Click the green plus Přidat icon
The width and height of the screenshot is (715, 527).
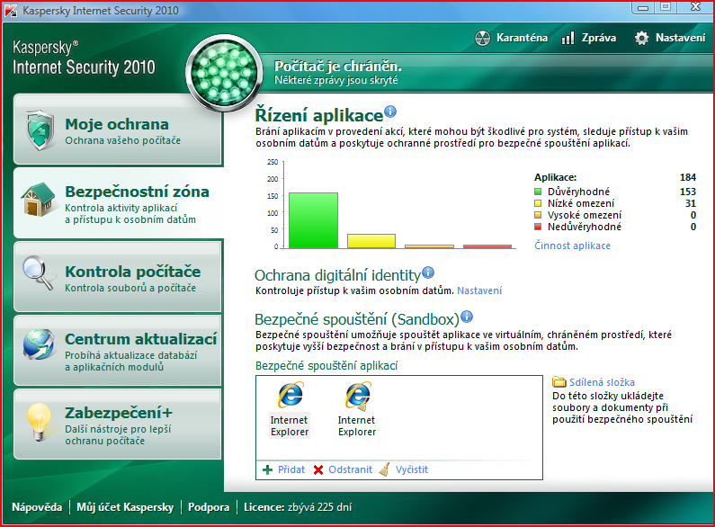(268, 469)
